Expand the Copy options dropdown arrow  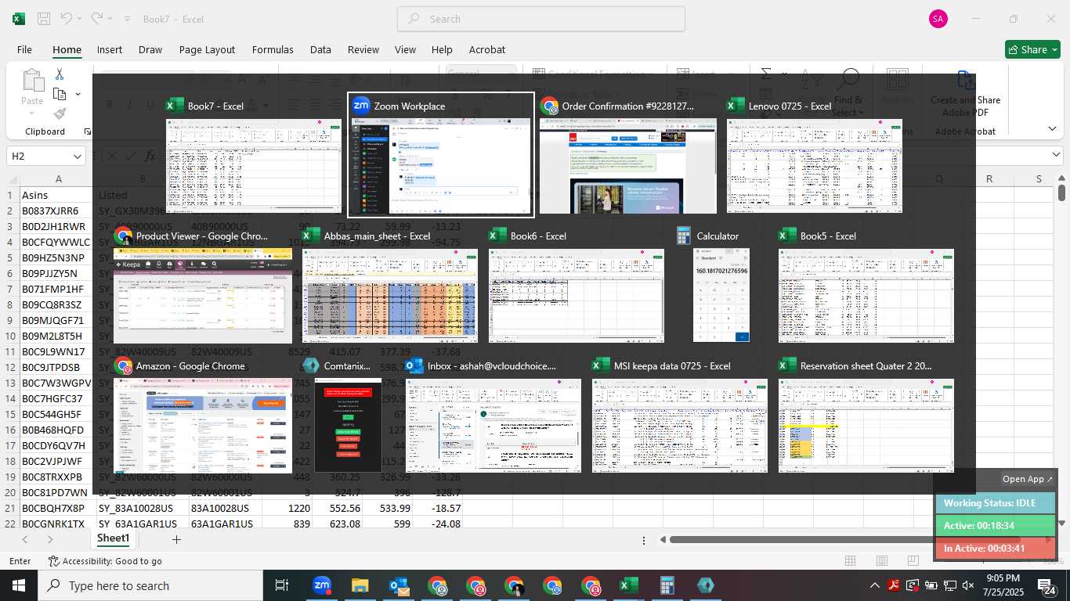(x=78, y=95)
